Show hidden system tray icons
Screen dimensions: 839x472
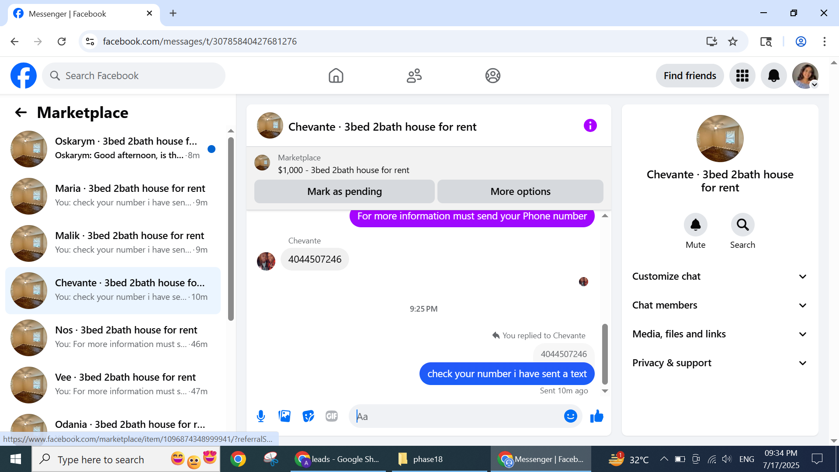tap(664, 459)
